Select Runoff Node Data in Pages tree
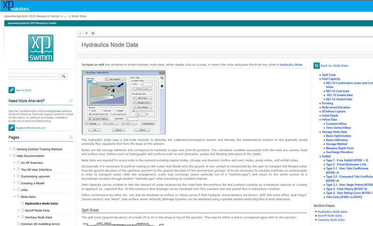 [37, 210]
